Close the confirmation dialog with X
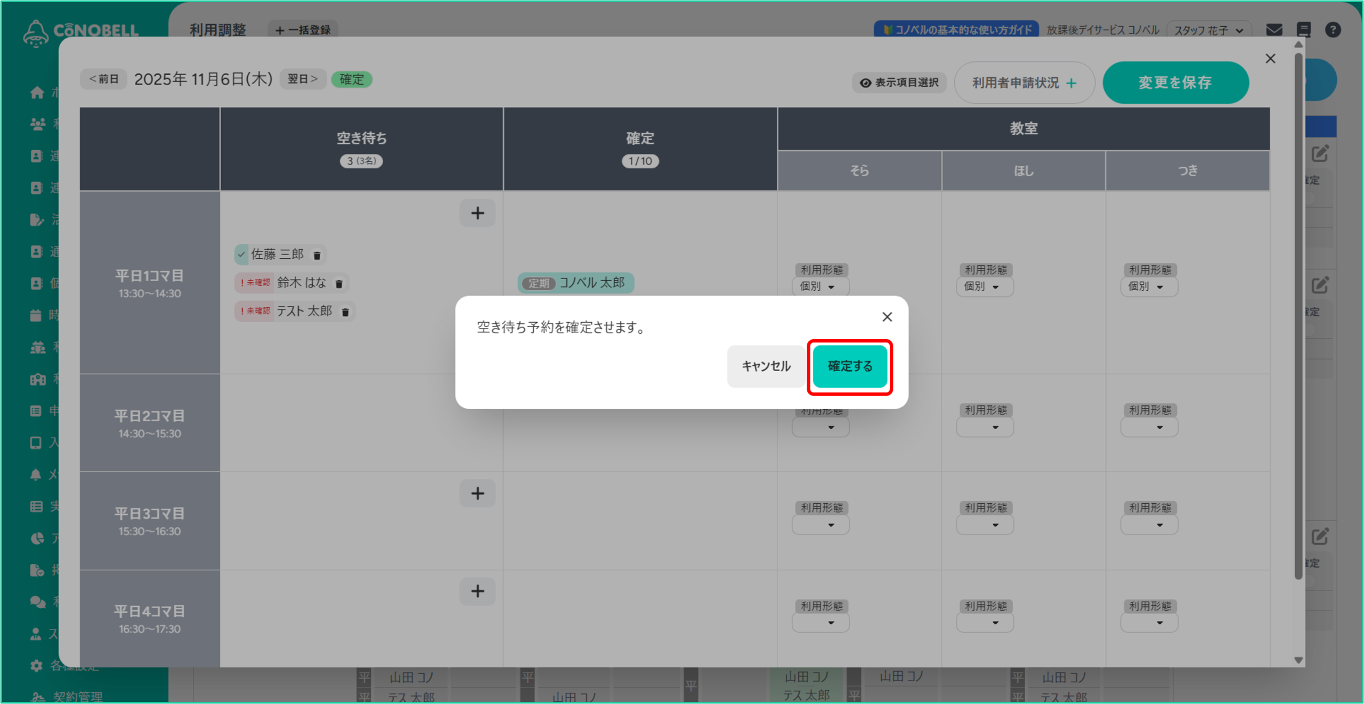 click(x=887, y=317)
